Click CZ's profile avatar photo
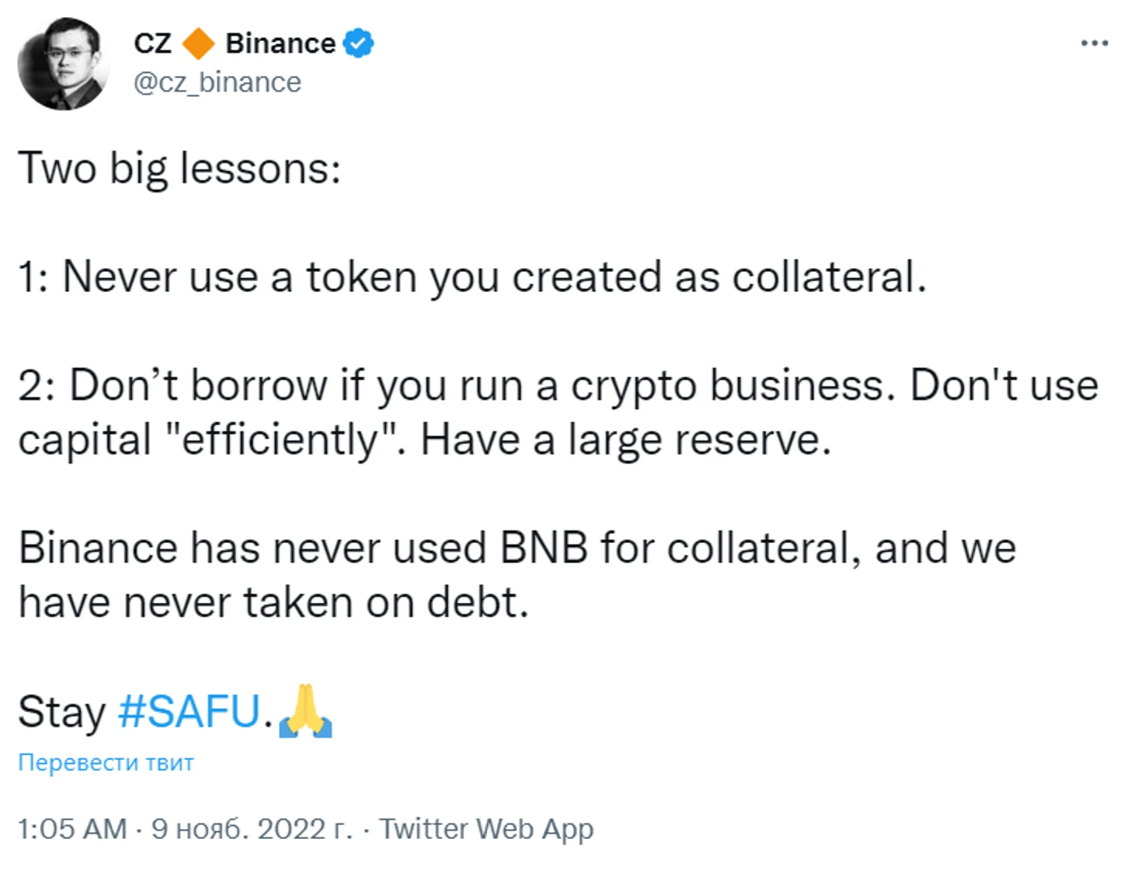Screen dimensions: 1134x874 (64, 64)
